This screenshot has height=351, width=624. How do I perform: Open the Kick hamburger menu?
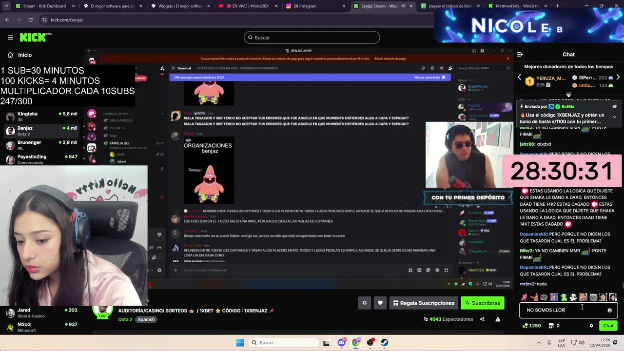click(x=10, y=38)
